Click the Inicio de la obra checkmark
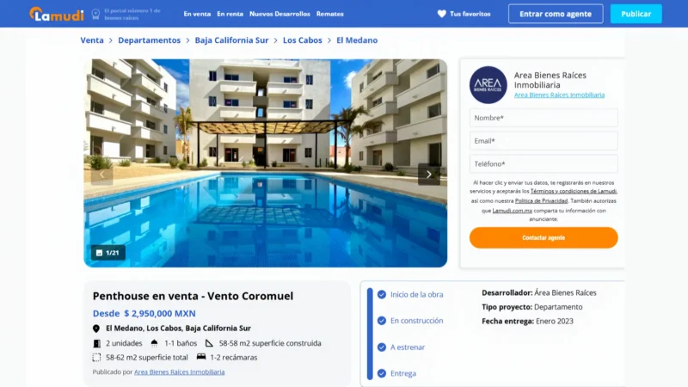Image resolution: width=688 pixels, height=387 pixels. tap(382, 294)
